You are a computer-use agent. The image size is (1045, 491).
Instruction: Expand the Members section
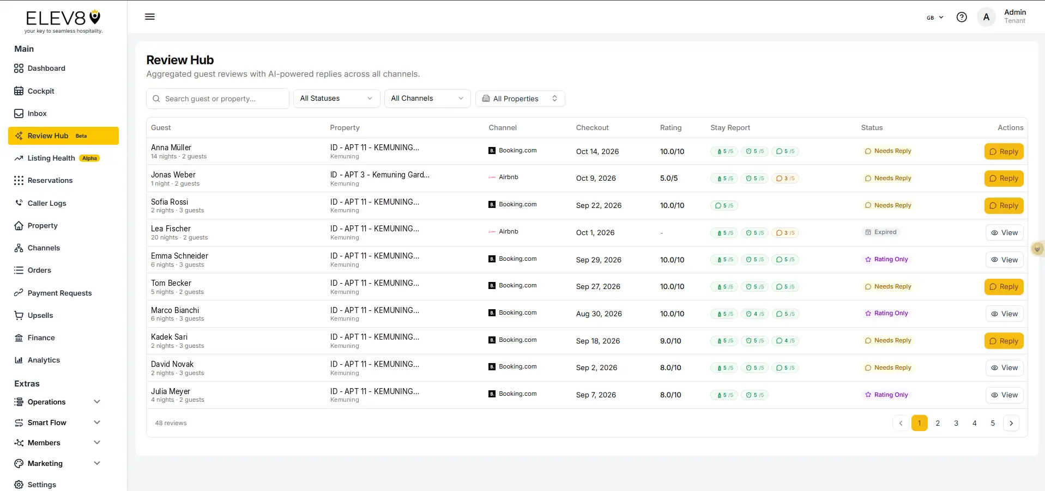58,443
